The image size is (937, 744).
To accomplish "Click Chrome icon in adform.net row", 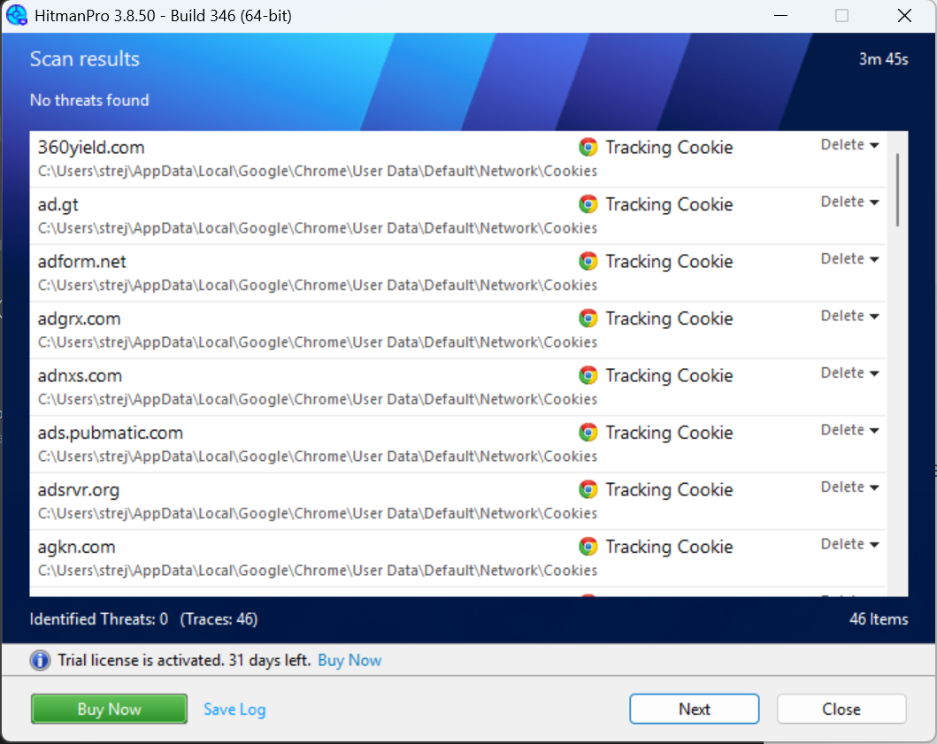I will point(588,261).
